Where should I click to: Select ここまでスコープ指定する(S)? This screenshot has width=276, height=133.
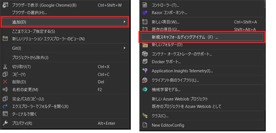(x=33, y=31)
